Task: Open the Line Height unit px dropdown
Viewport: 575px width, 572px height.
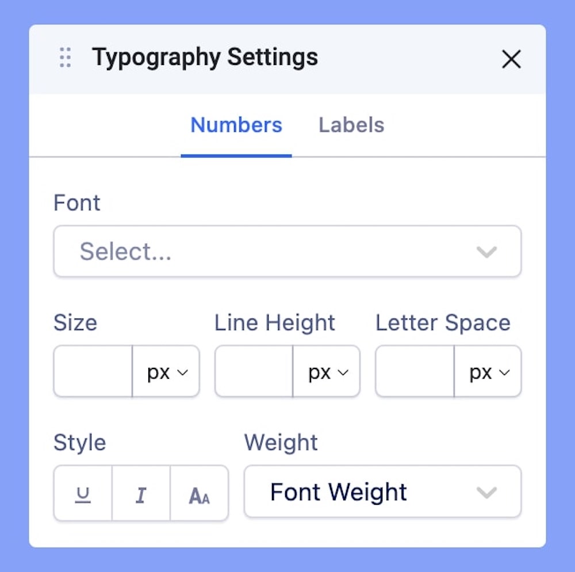Action: 327,372
